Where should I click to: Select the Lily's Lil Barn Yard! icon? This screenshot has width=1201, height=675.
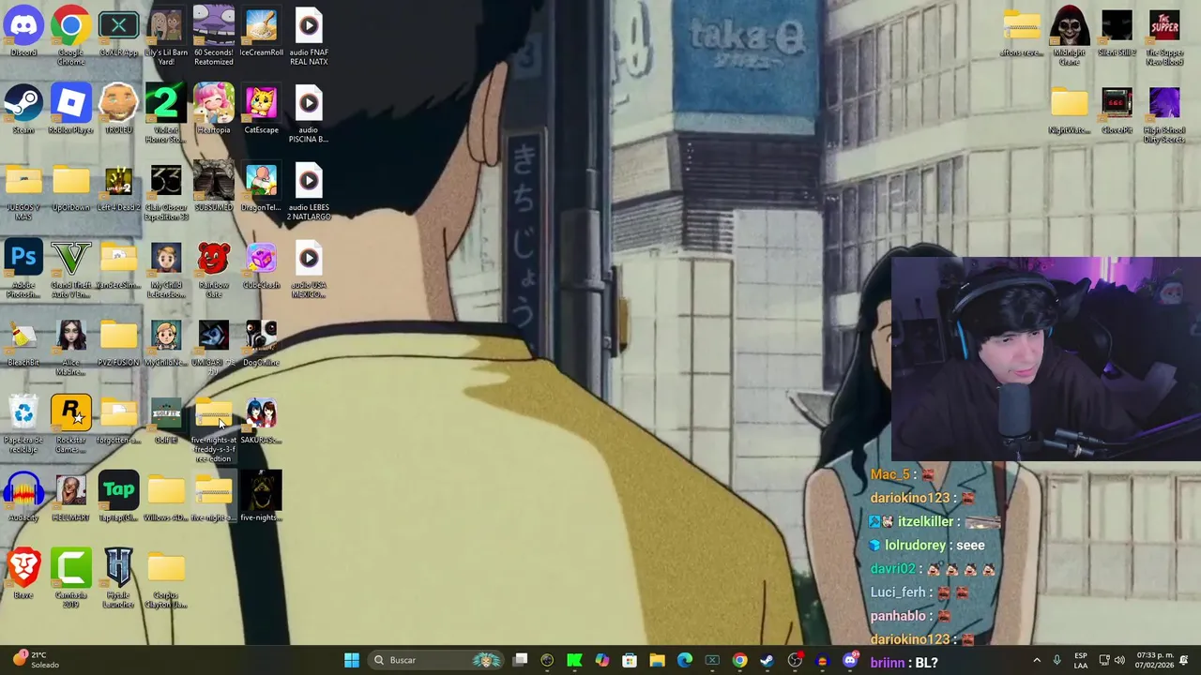click(166, 37)
